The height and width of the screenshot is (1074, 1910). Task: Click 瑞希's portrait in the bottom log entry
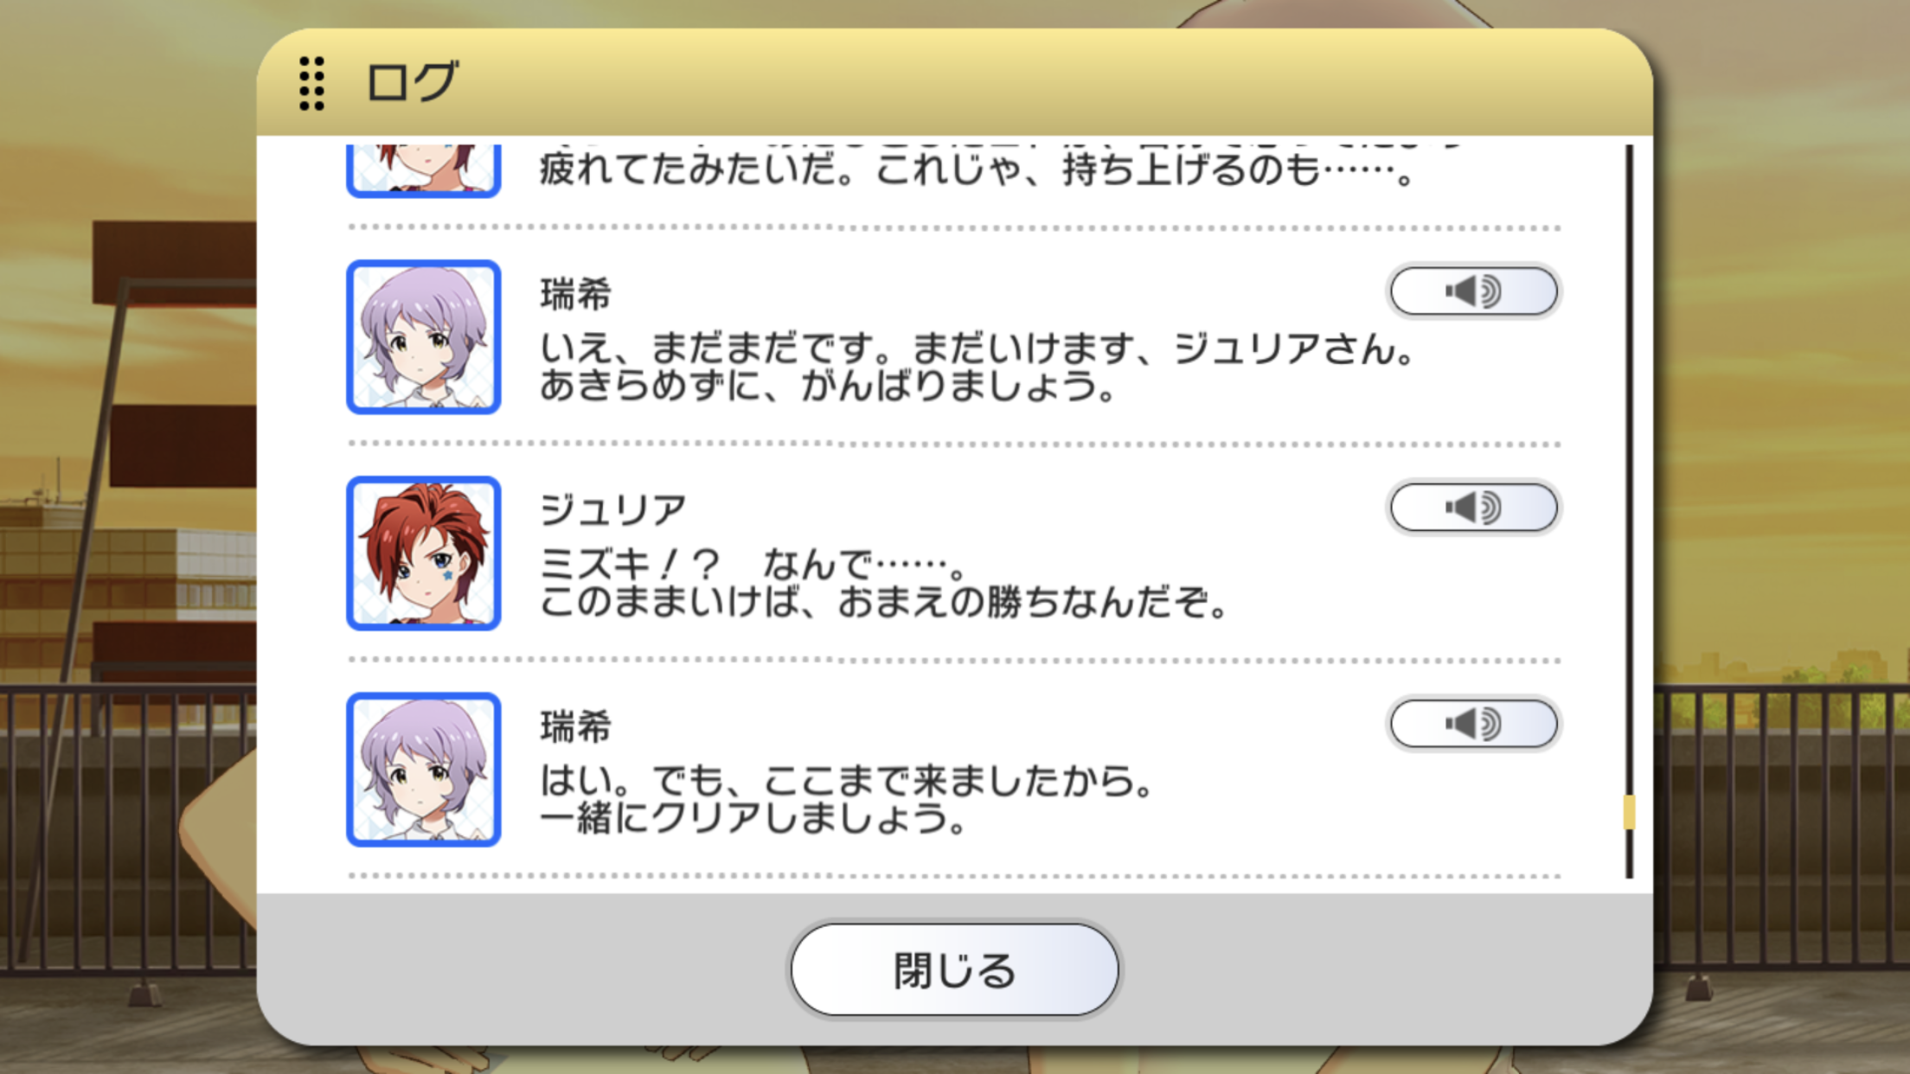424,769
